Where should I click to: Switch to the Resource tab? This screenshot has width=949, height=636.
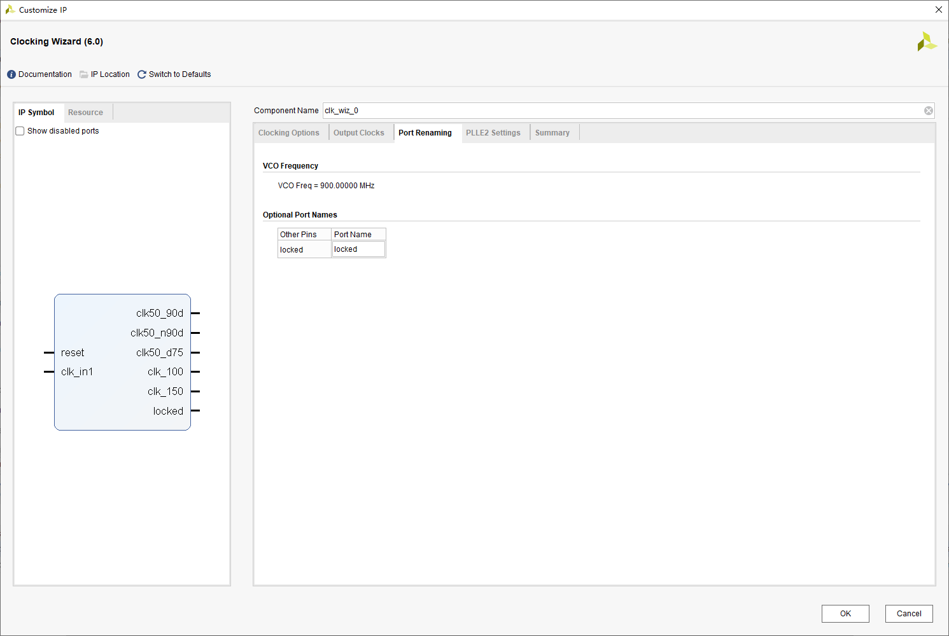coord(85,113)
